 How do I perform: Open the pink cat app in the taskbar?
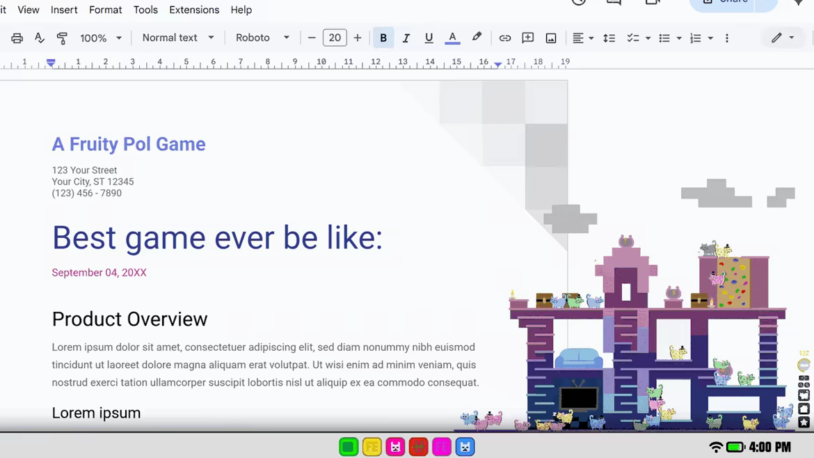[395, 447]
